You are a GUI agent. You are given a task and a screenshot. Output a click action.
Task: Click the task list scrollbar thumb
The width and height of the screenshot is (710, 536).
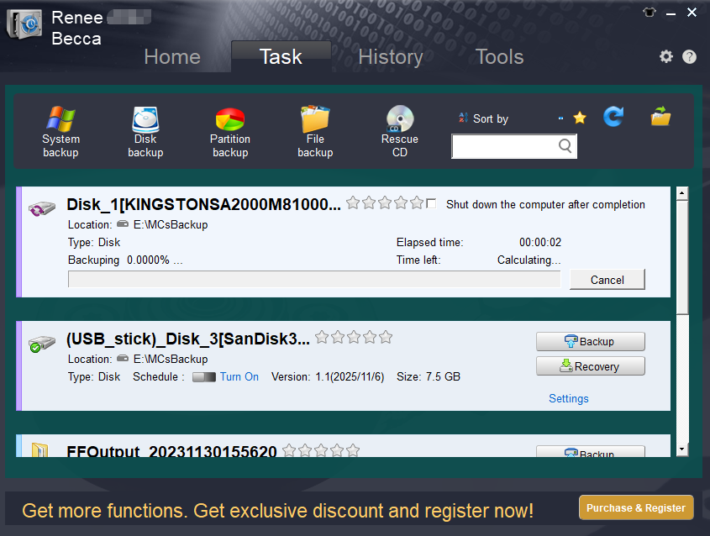pos(682,257)
